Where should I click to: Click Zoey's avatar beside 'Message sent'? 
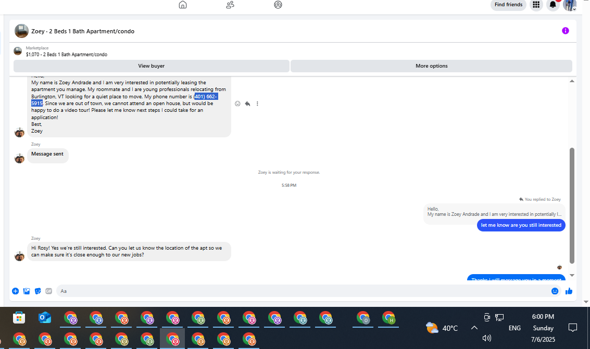point(20,159)
